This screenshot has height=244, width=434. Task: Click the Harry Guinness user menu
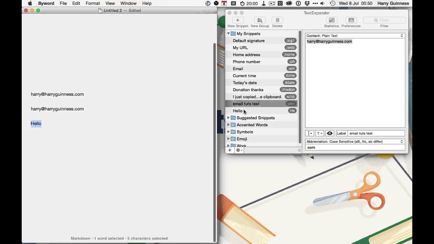[393, 3]
